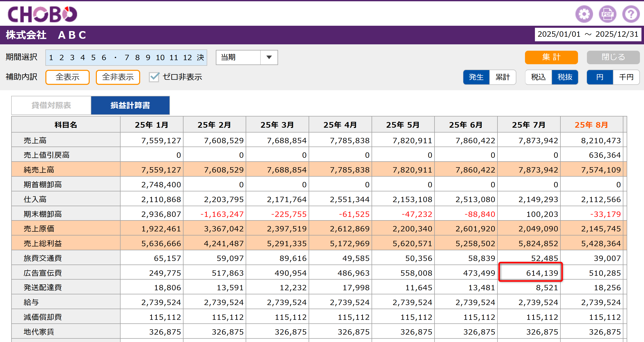Click the date range field
Image resolution: width=644 pixels, height=342 pixels.
(588, 34)
